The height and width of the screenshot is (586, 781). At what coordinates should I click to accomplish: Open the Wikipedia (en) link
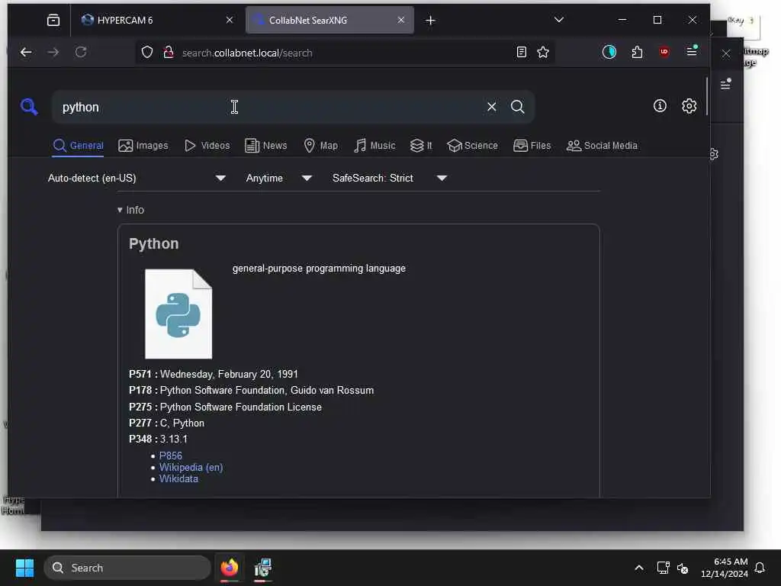pyautogui.click(x=191, y=467)
